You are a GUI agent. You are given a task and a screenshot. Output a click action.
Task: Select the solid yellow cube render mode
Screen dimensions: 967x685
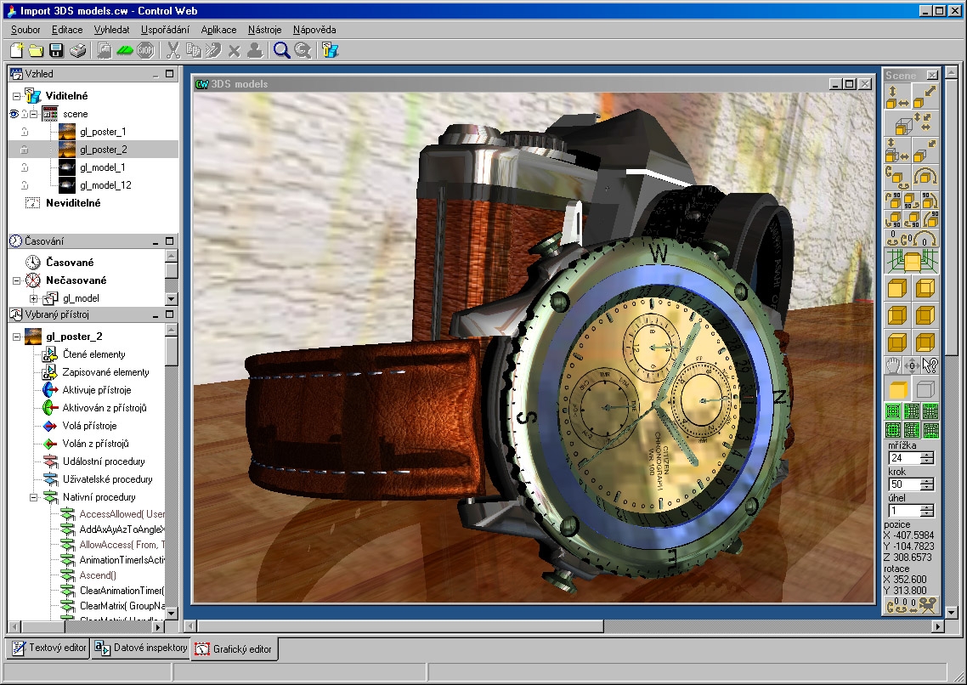(x=898, y=389)
